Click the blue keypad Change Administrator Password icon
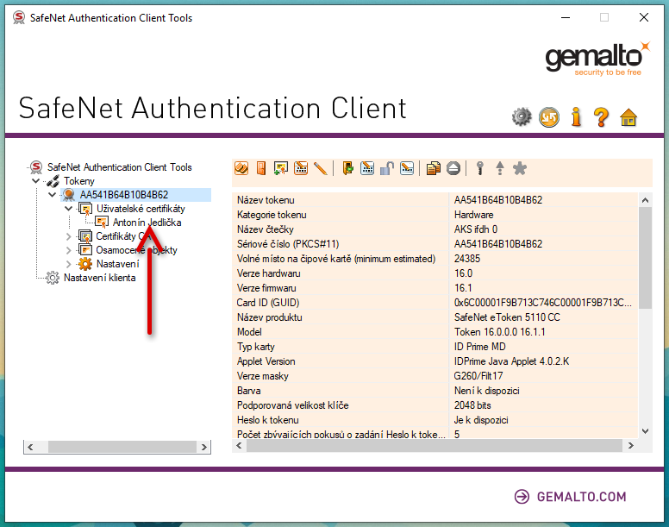Viewport: 669px width, 527px height. [x=367, y=168]
